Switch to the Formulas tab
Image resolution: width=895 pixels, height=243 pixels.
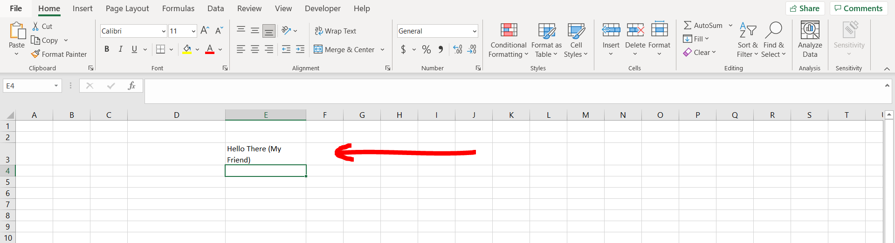click(x=178, y=8)
